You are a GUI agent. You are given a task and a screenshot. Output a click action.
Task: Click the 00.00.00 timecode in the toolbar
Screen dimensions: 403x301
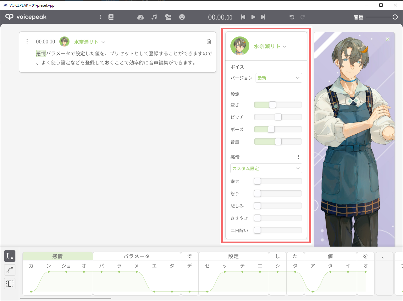pyautogui.click(x=220, y=17)
